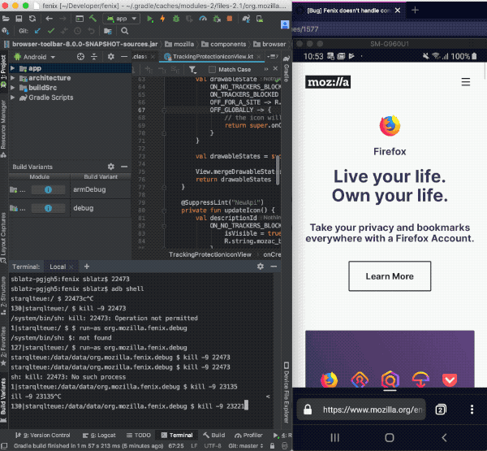
Task: Open Firefox three-dot menu on device
Action: (472, 410)
